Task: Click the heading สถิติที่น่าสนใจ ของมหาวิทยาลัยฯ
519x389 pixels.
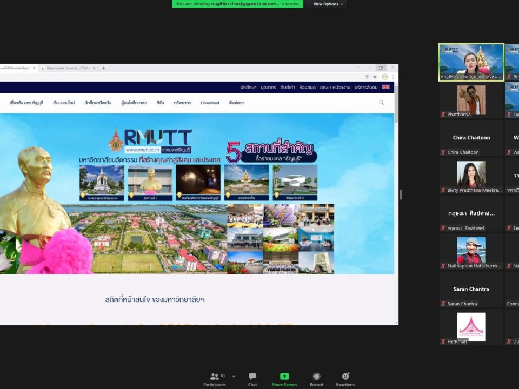Action: tap(155, 300)
